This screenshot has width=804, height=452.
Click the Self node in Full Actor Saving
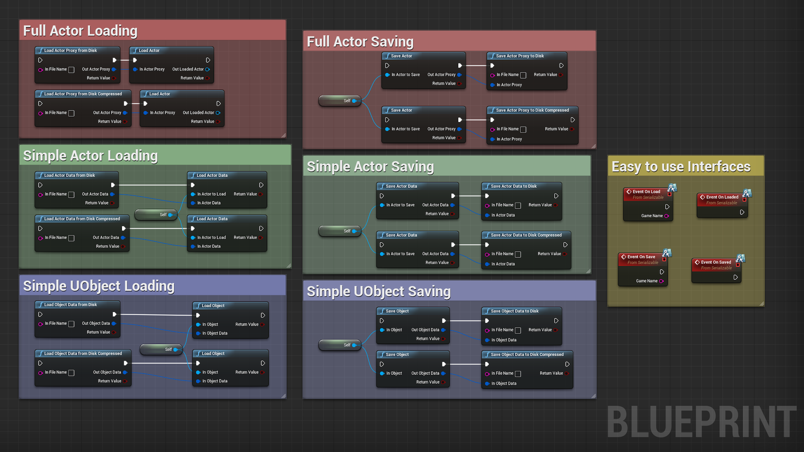[x=340, y=101]
